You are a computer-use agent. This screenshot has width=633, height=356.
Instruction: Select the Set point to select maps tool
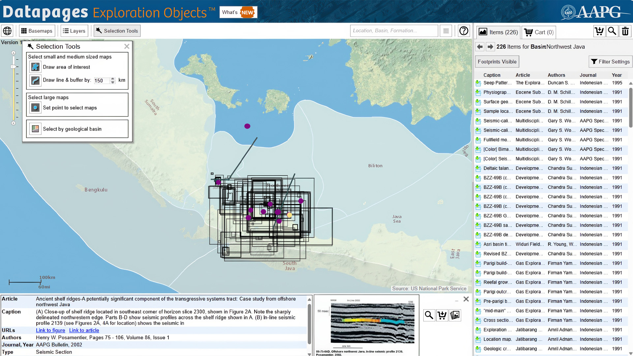(x=35, y=108)
